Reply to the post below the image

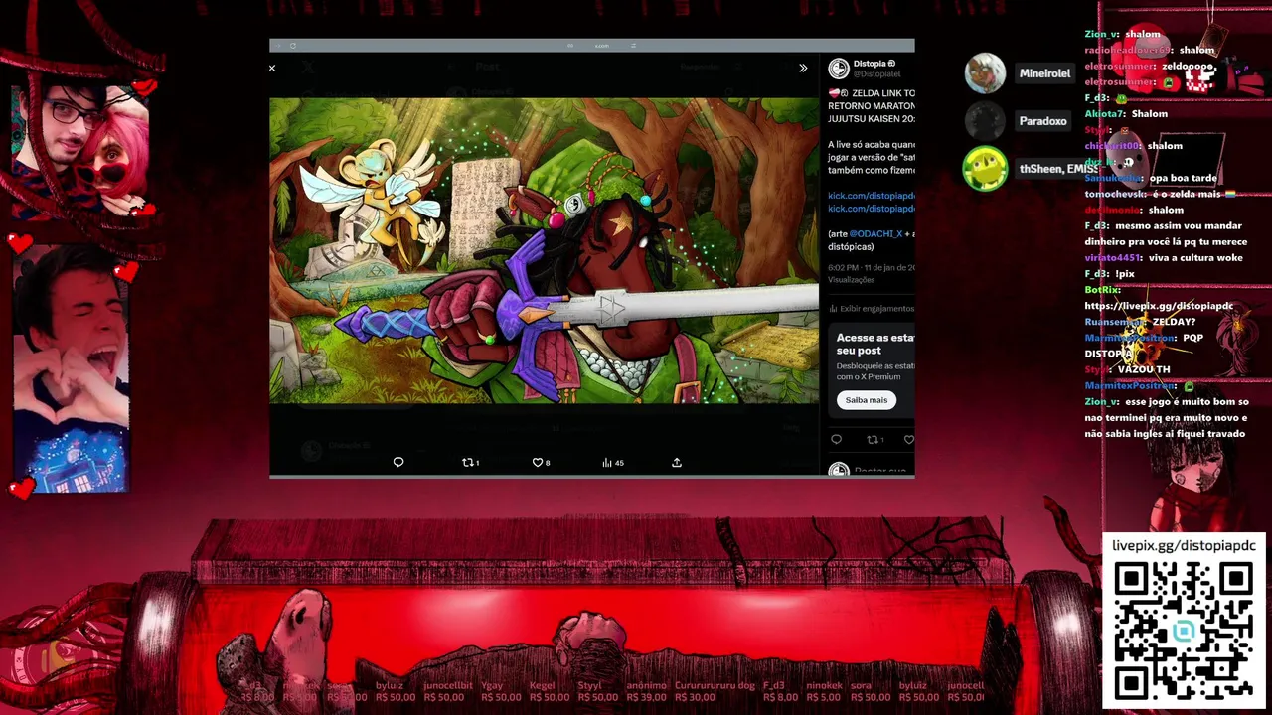(398, 462)
